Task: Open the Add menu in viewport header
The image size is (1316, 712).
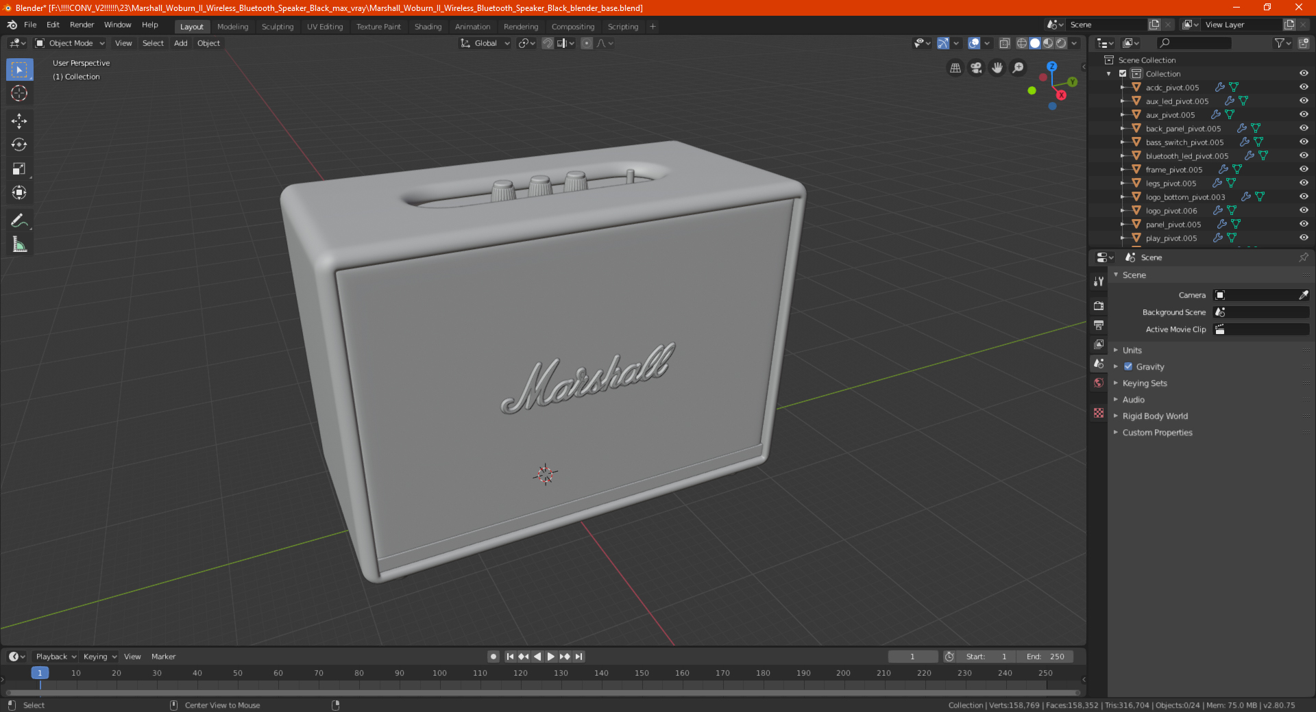Action: point(180,43)
